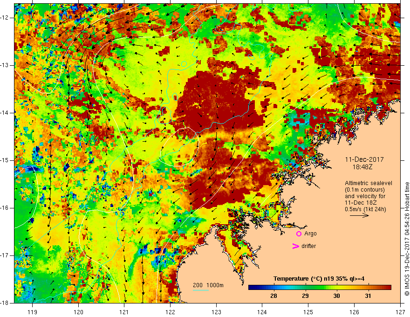This screenshot has height=317, width=410.
Task: Click the '0.5m/s (1kt 24h)' label
Action: pyautogui.click(x=365, y=209)
